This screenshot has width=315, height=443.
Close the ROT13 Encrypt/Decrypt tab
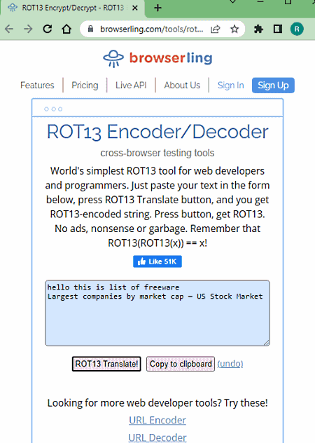coord(135,8)
